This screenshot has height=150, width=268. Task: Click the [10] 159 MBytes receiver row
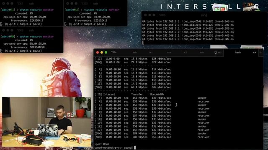[152, 123]
